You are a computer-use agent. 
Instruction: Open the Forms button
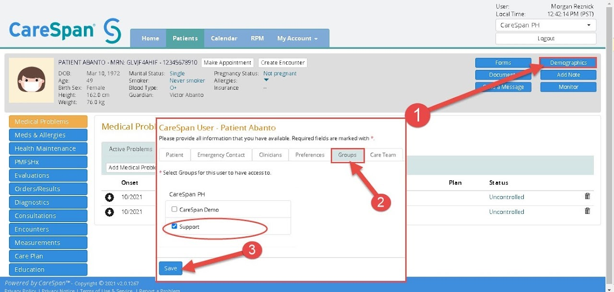pos(503,63)
